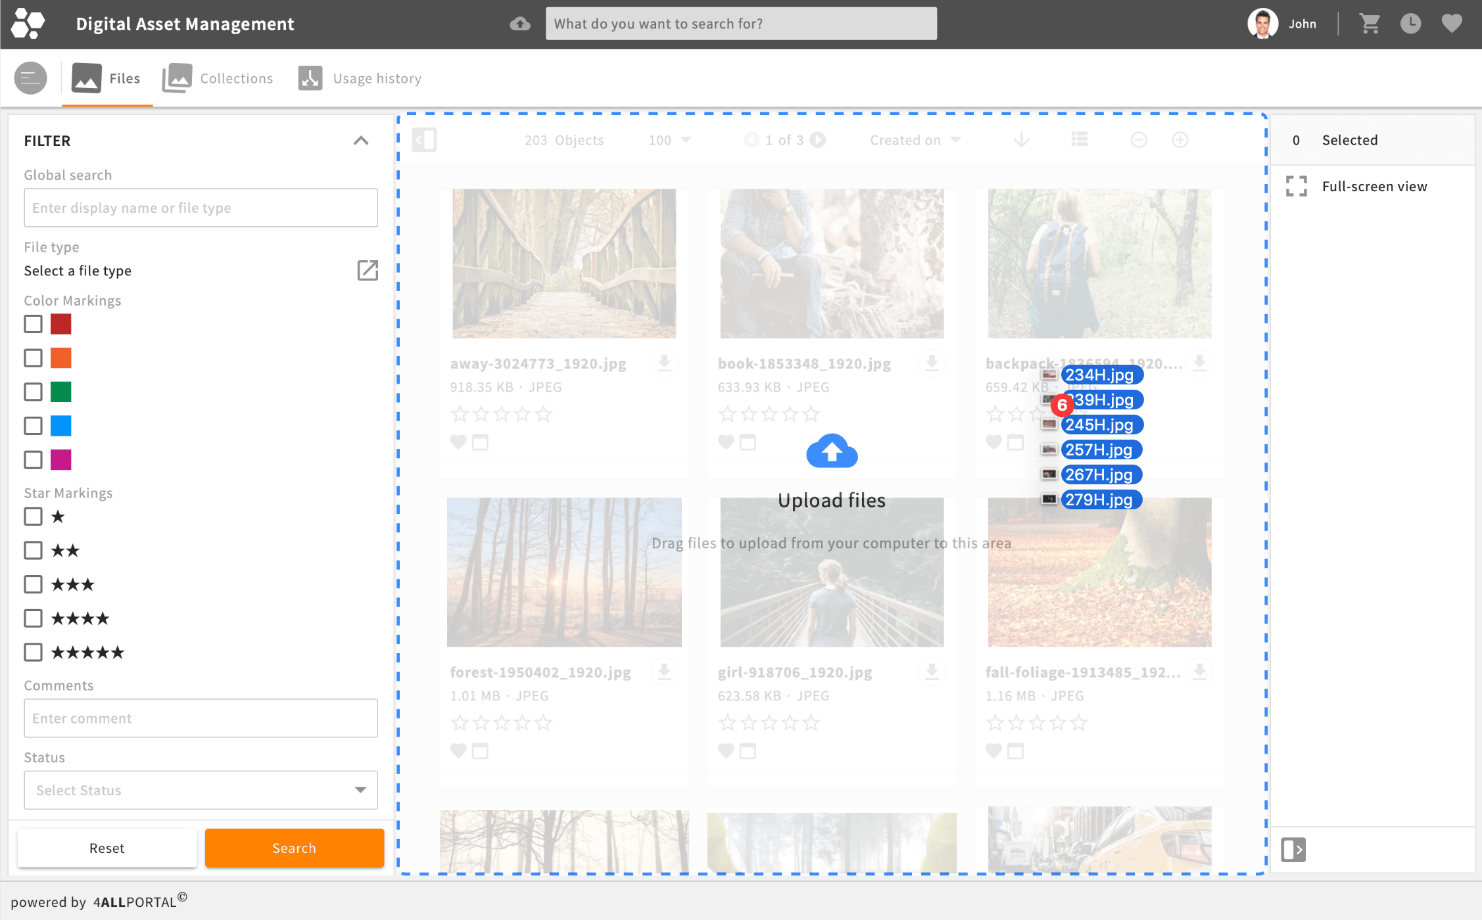Open the Select Status dropdown
The height and width of the screenshot is (920, 1482).
201,790
